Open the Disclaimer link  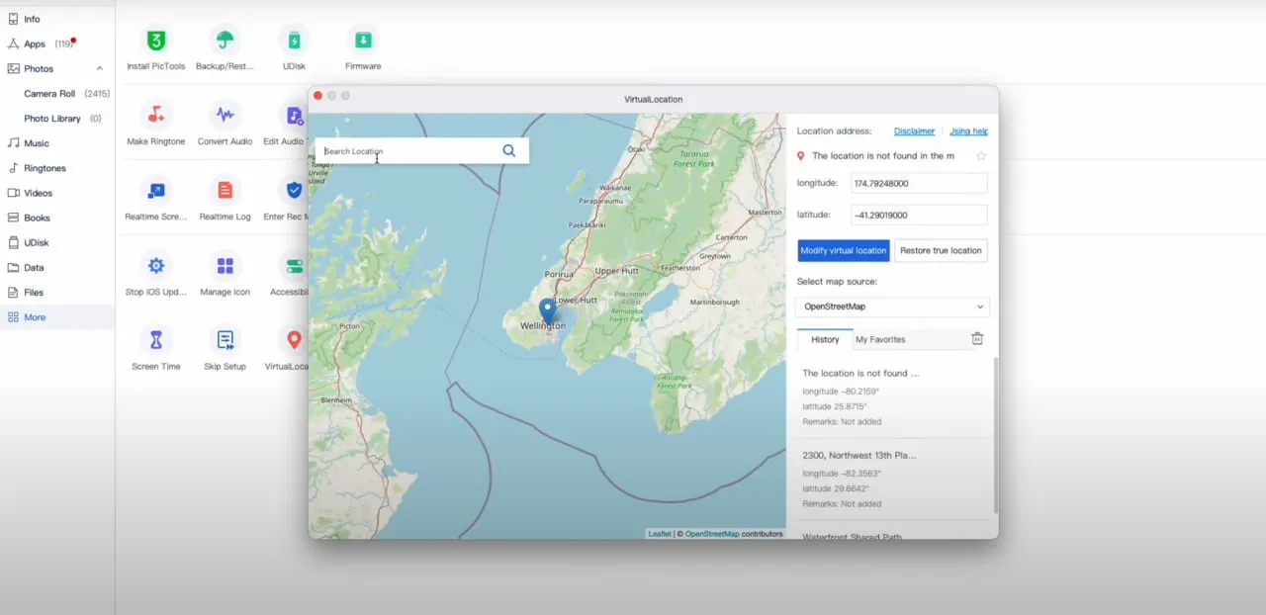click(914, 131)
